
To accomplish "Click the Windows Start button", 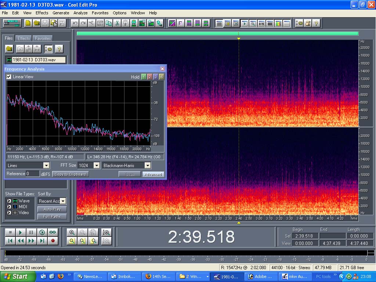I will coord(18,276).
